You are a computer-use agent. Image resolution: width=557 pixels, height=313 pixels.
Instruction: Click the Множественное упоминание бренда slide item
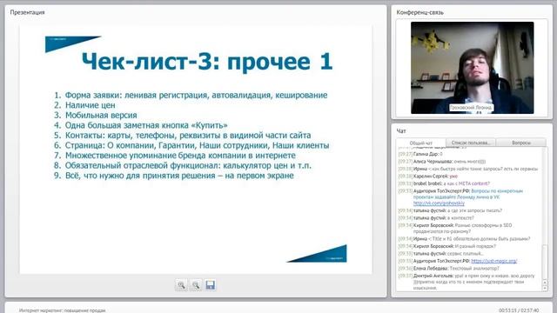pos(175,156)
